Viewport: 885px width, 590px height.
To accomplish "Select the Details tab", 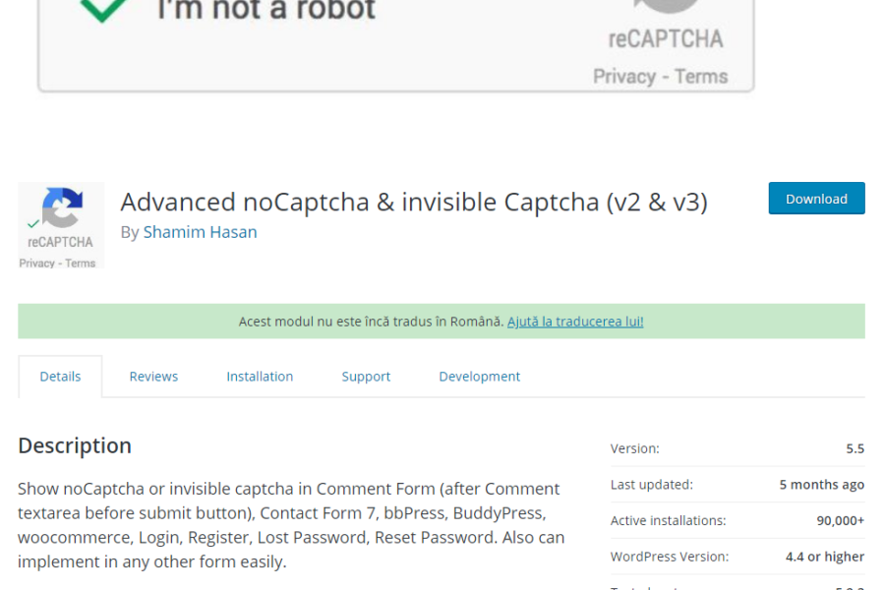I will pyautogui.click(x=60, y=377).
